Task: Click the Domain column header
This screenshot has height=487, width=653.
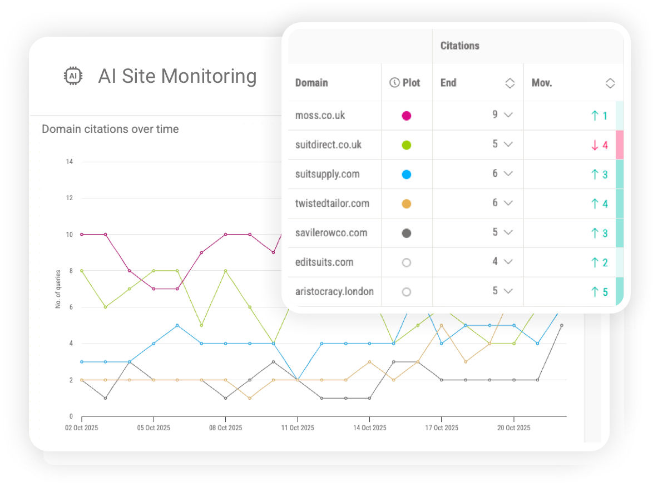Action: 311,83
